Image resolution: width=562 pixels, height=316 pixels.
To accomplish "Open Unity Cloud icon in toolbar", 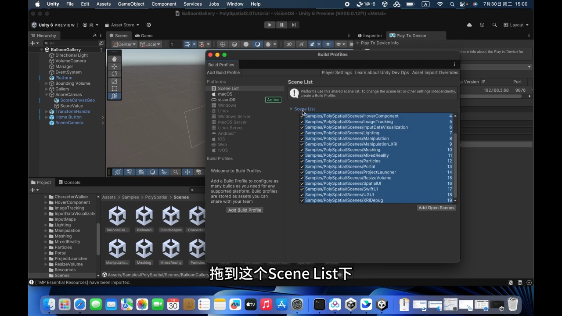I will [x=469, y=25].
